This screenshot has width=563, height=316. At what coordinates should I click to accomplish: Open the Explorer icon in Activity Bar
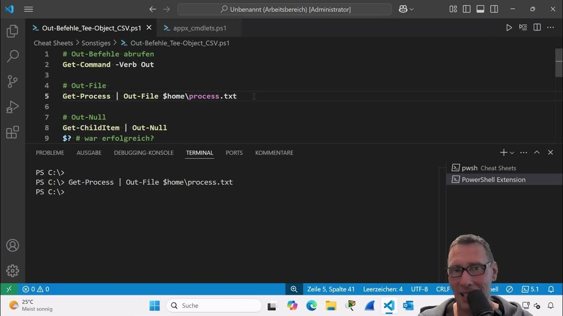(x=13, y=31)
